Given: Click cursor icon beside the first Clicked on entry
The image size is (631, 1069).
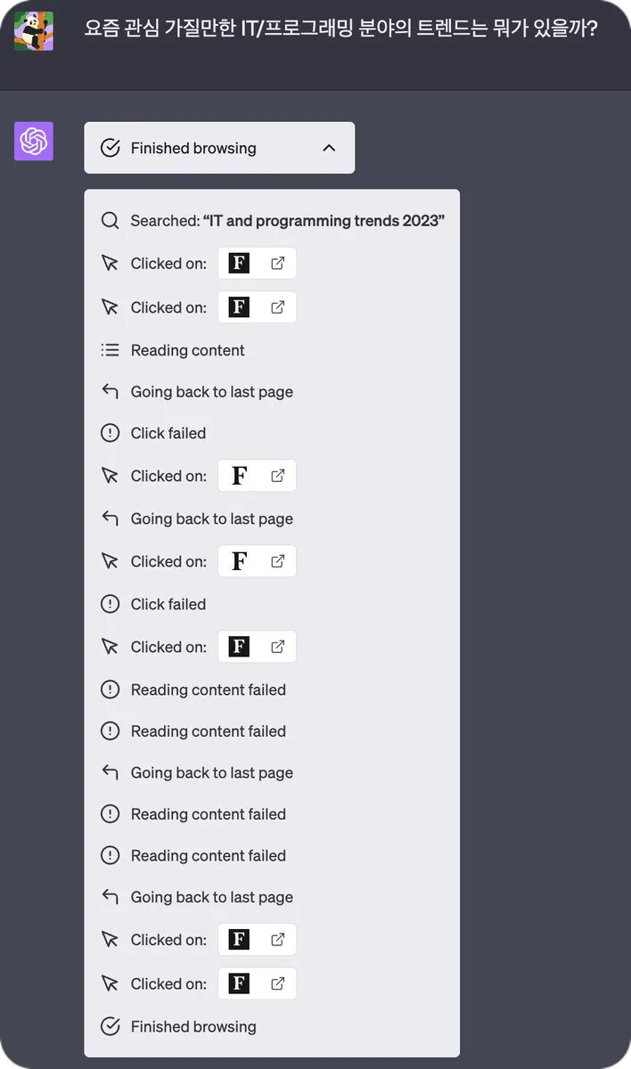Looking at the screenshot, I should pos(110,264).
